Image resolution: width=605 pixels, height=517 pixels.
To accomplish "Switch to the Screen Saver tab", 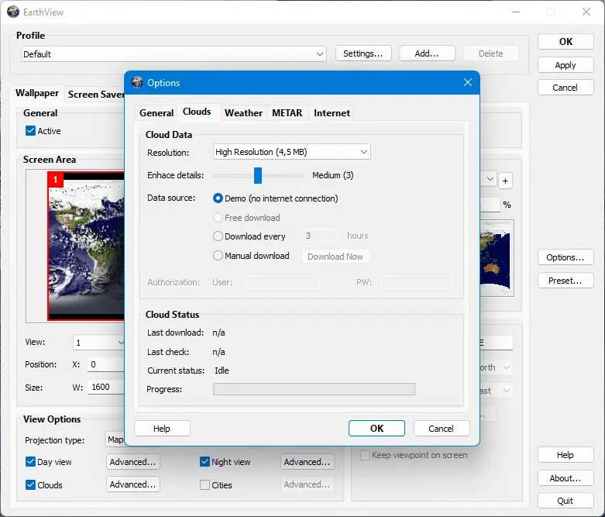I will click(96, 95).
